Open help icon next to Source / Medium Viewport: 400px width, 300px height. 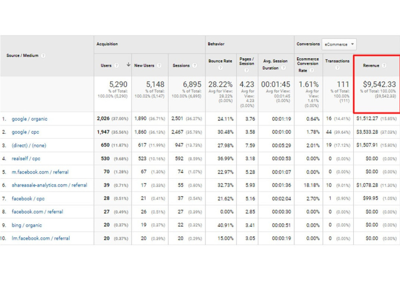[43, 55]
